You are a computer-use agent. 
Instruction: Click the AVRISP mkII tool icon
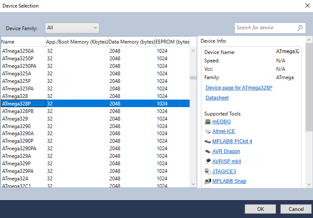208,161
